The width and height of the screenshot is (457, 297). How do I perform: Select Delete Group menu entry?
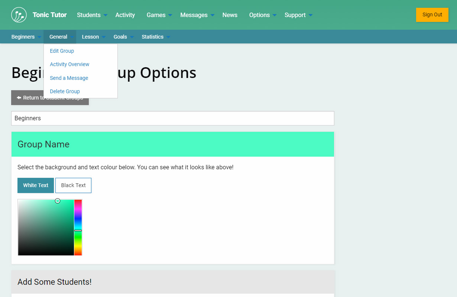point(65,91)
